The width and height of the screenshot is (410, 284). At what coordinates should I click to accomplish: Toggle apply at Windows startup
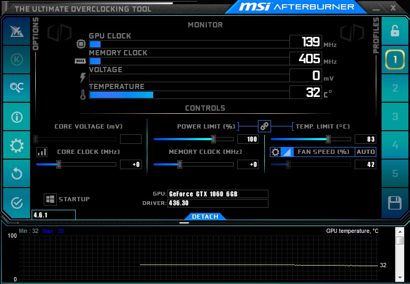point(50,199)
